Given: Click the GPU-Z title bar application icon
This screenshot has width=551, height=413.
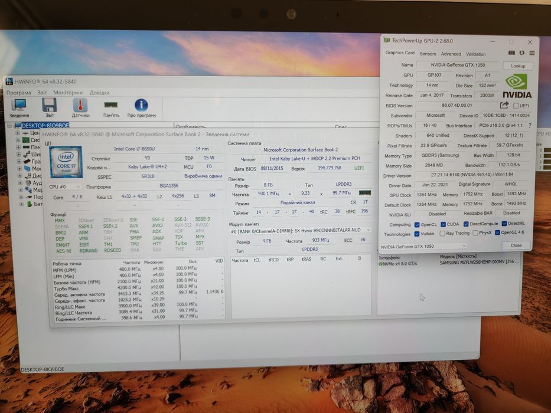Looking at the screenshot, I should point(387,40).
